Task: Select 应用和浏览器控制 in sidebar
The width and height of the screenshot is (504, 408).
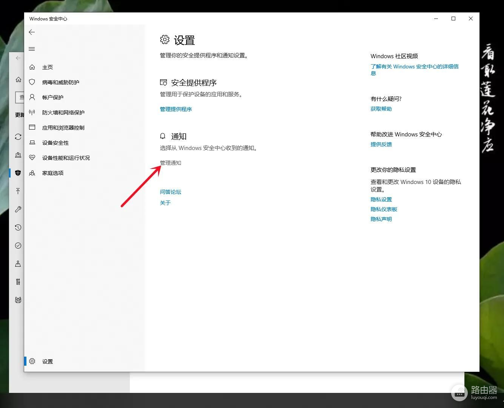Action: (85, 128)
